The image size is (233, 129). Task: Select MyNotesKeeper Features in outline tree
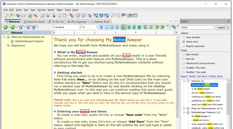coord(29,41)
